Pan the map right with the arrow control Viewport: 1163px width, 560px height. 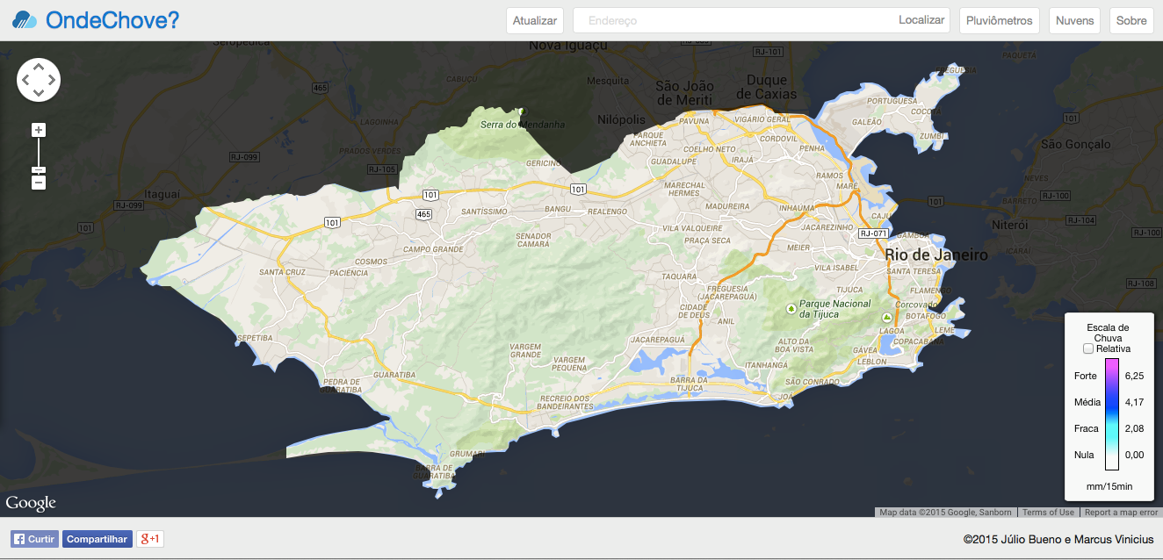pos(52,80)
